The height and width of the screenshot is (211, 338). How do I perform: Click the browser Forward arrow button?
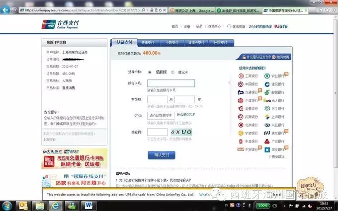[14, 10]
